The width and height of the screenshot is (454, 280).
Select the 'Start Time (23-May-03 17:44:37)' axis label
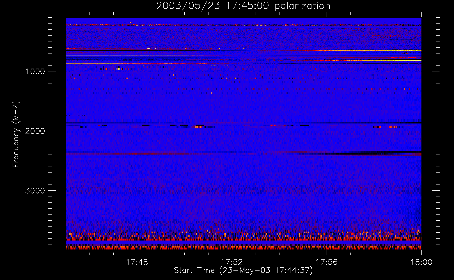pyautogui.click(x=243, y=270)
